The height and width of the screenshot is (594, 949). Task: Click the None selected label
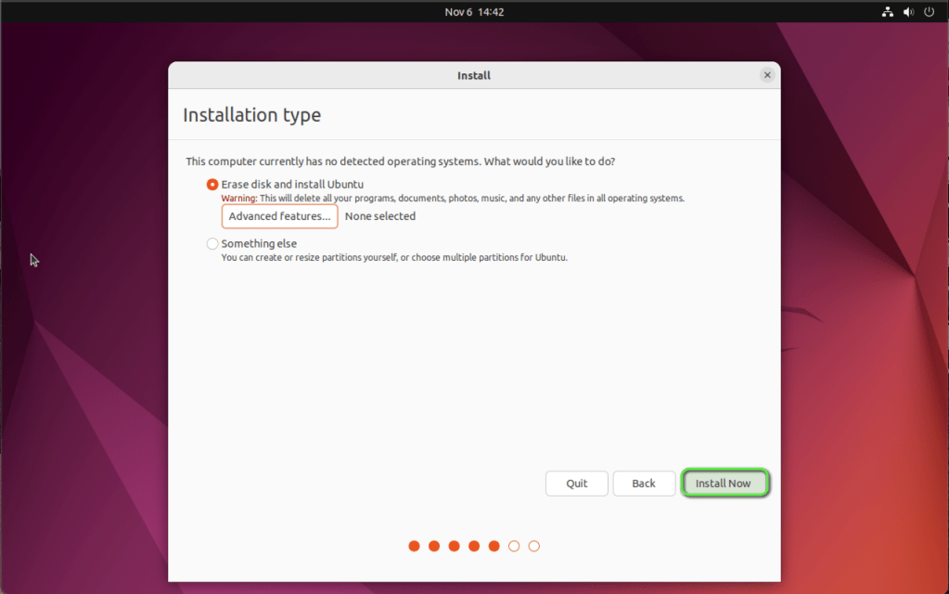click(x=379, y=215)
